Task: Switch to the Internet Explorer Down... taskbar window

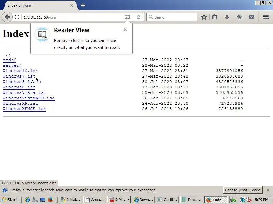Action: click(x=143, y=200)
